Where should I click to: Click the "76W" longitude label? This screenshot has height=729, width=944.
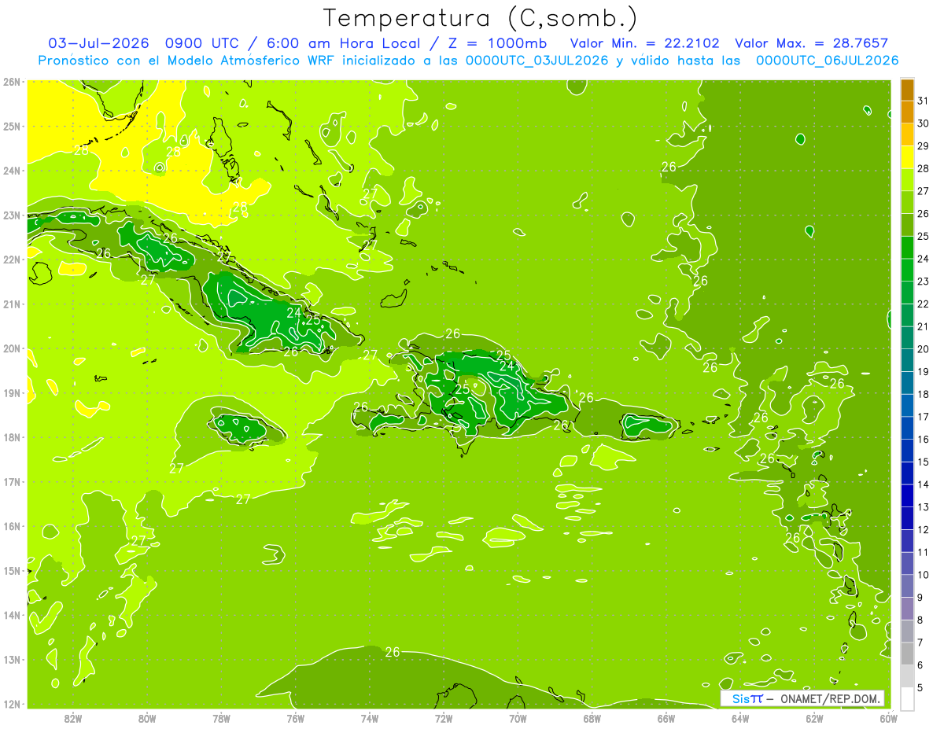pos(296,718)
